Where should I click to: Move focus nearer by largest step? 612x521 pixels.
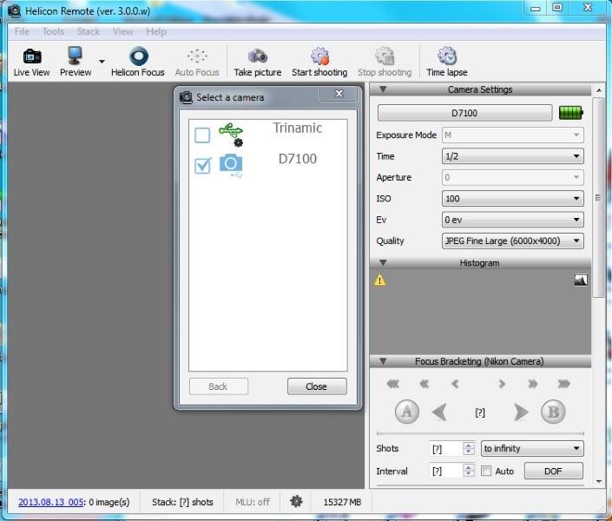393,384
